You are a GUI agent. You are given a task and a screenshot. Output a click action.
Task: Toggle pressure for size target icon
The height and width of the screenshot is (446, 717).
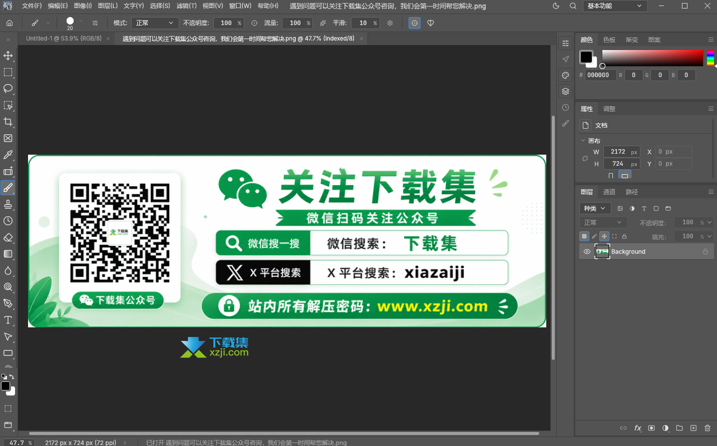click(x=415, y=23)
